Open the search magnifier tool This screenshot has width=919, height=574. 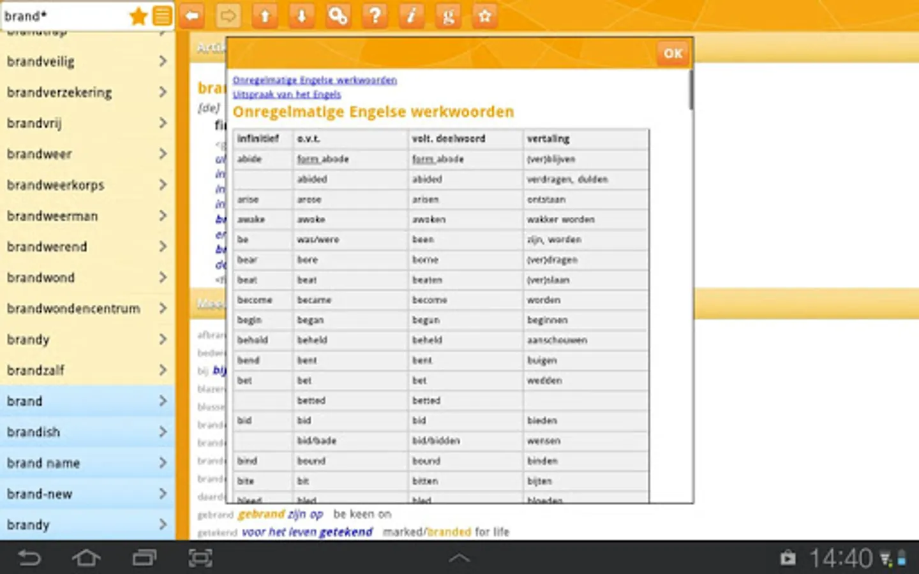pyautogui.click(x=338, y=16)
